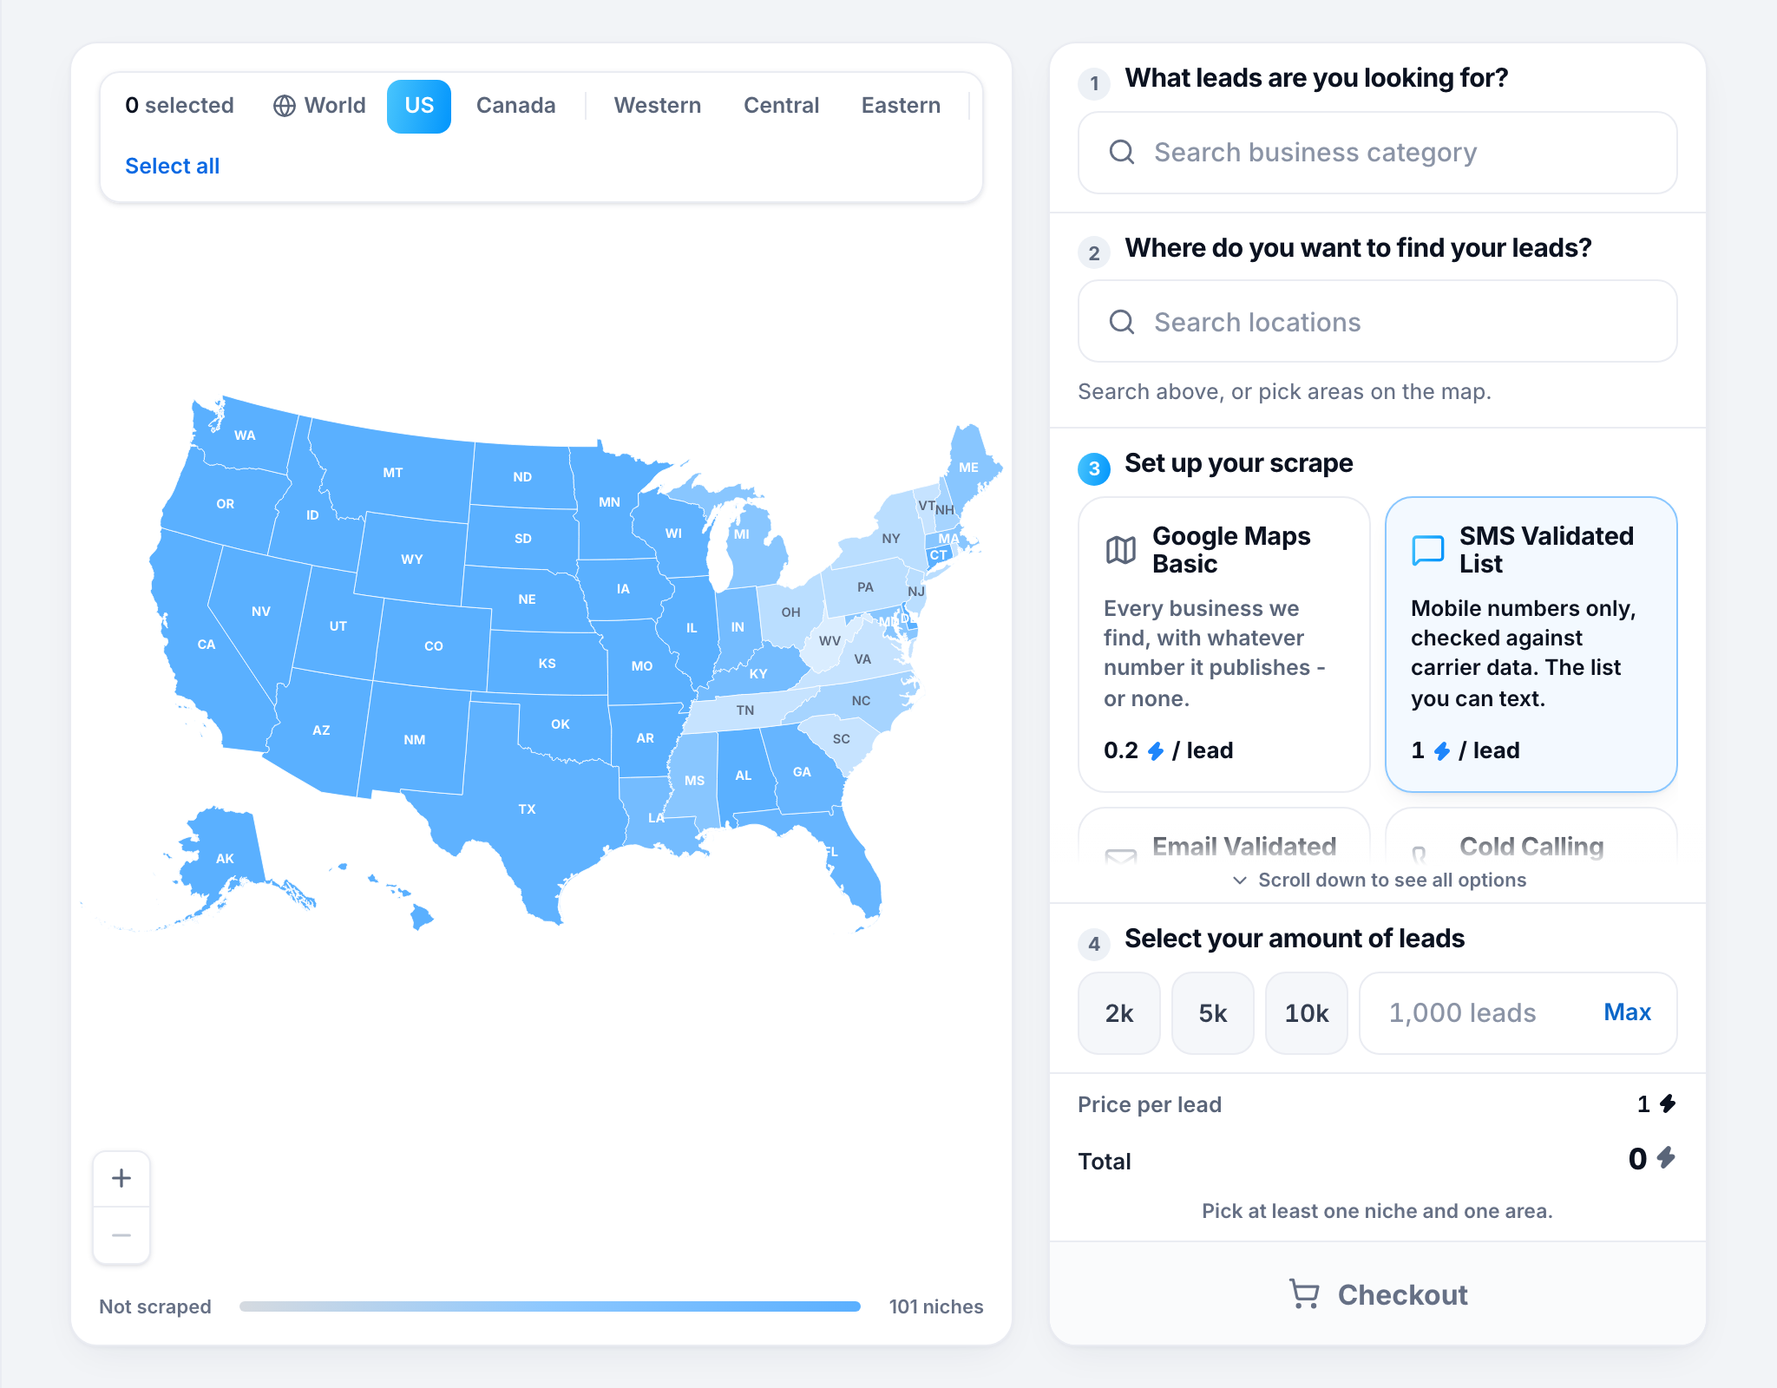Image resolution: width=1777 pixels, height=1388 pixels.
Task: Click the niches density legend bar
Action: click(550, 1306)
